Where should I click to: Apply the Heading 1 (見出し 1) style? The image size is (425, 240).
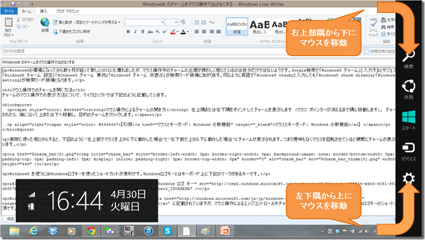(x=259, y=26)
